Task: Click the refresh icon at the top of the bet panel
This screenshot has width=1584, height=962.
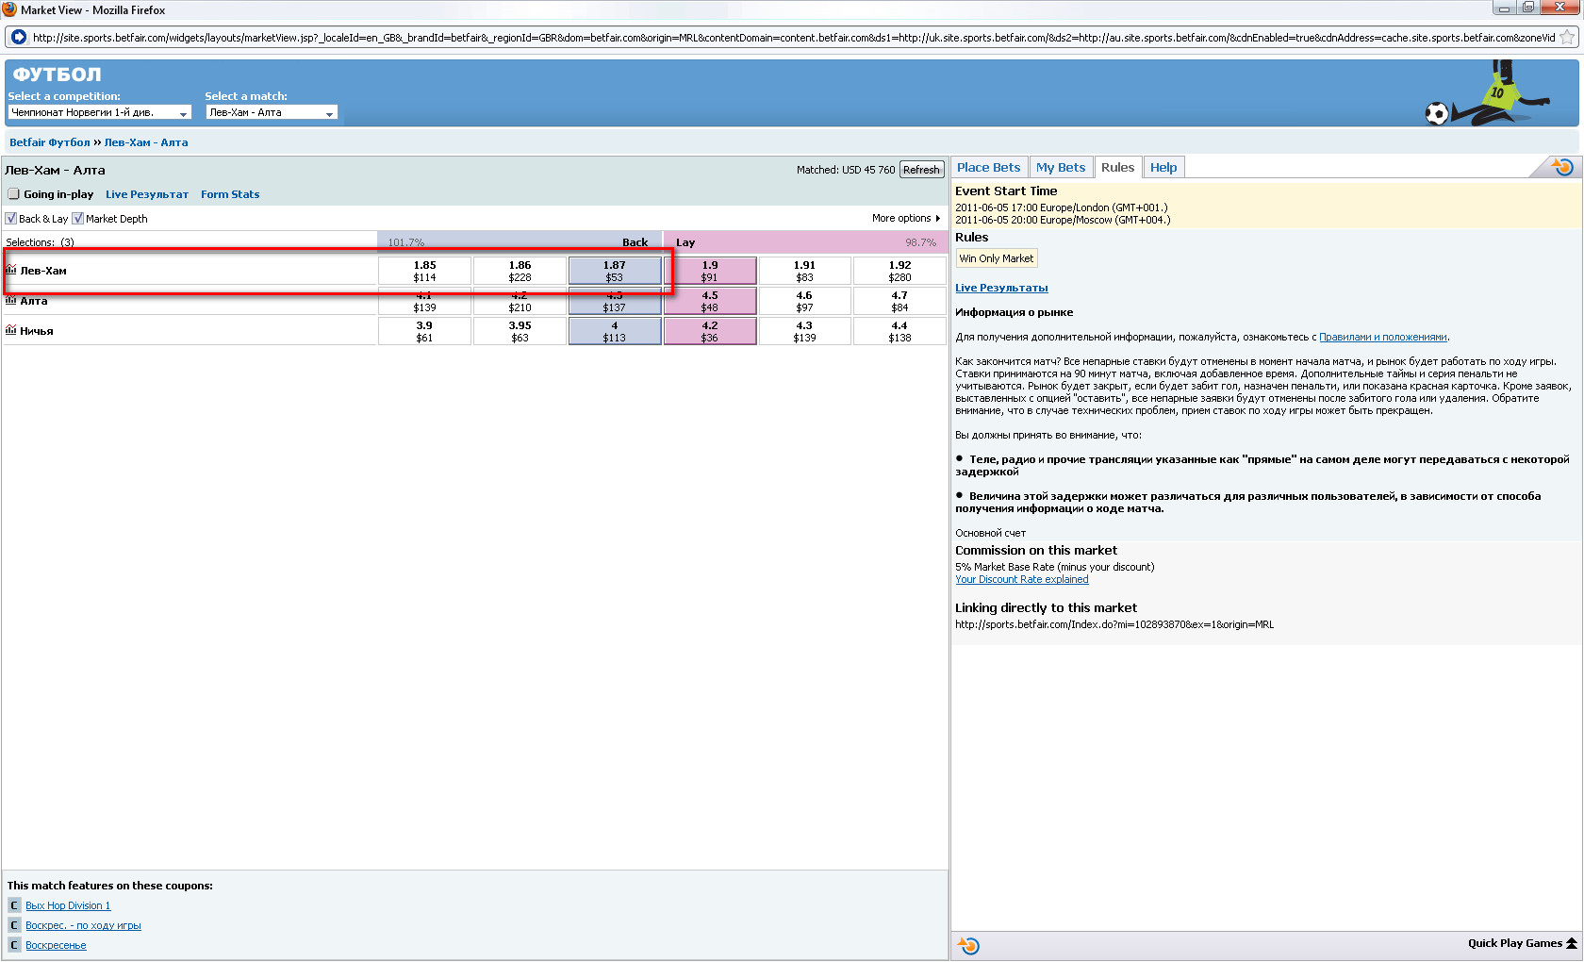Action: click(x=1562, y=167)
